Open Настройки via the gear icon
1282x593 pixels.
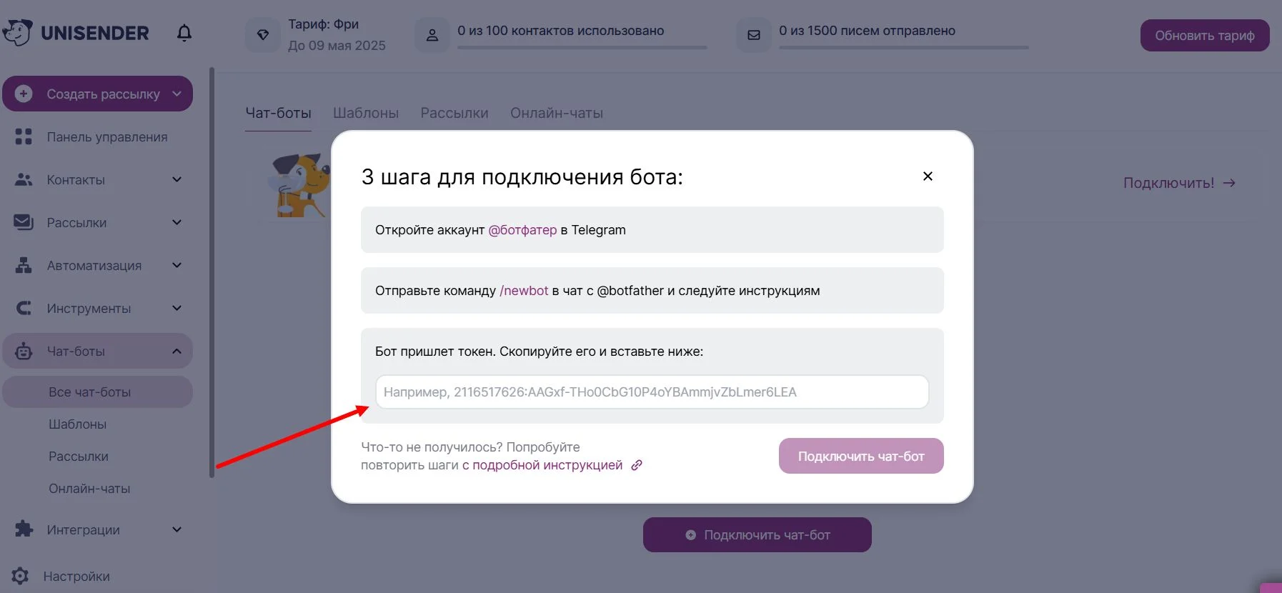point(21,576)
